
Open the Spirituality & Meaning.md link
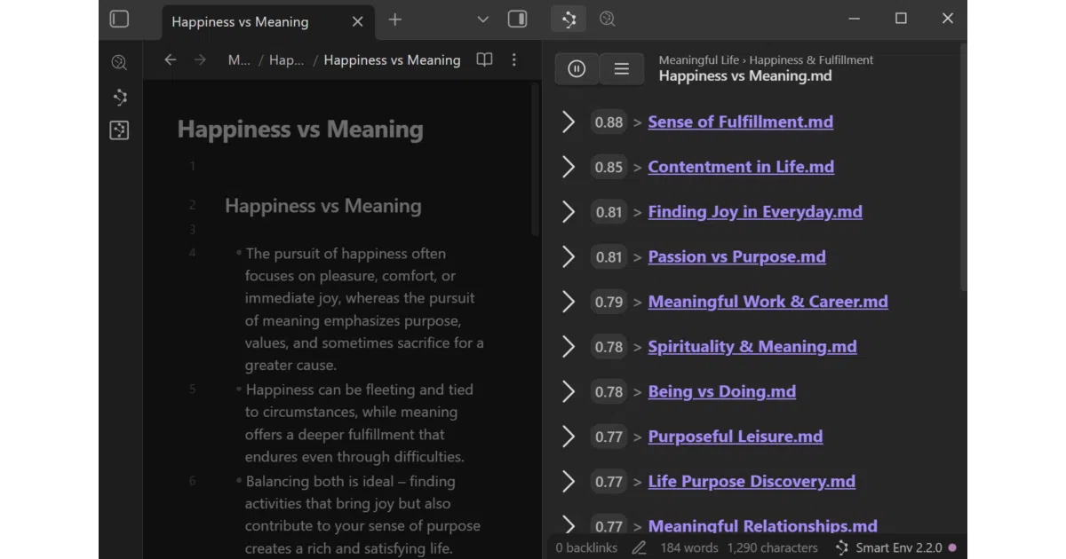[752, 347]
